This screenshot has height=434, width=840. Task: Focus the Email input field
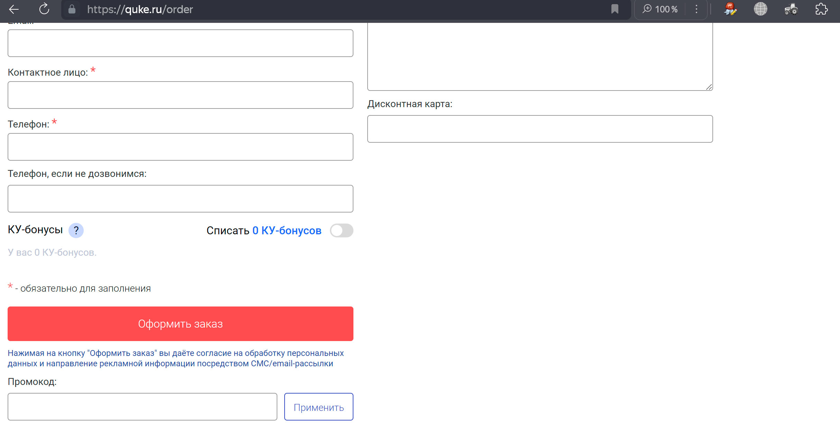181,43
